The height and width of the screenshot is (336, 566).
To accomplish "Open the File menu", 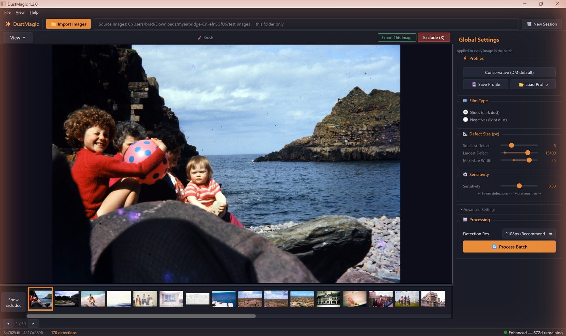I will [7, 12].
